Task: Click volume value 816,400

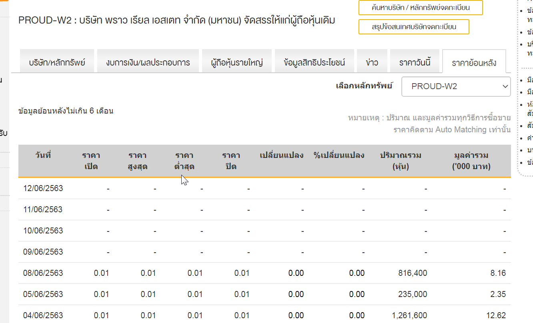Action: [x=413, y=273]
